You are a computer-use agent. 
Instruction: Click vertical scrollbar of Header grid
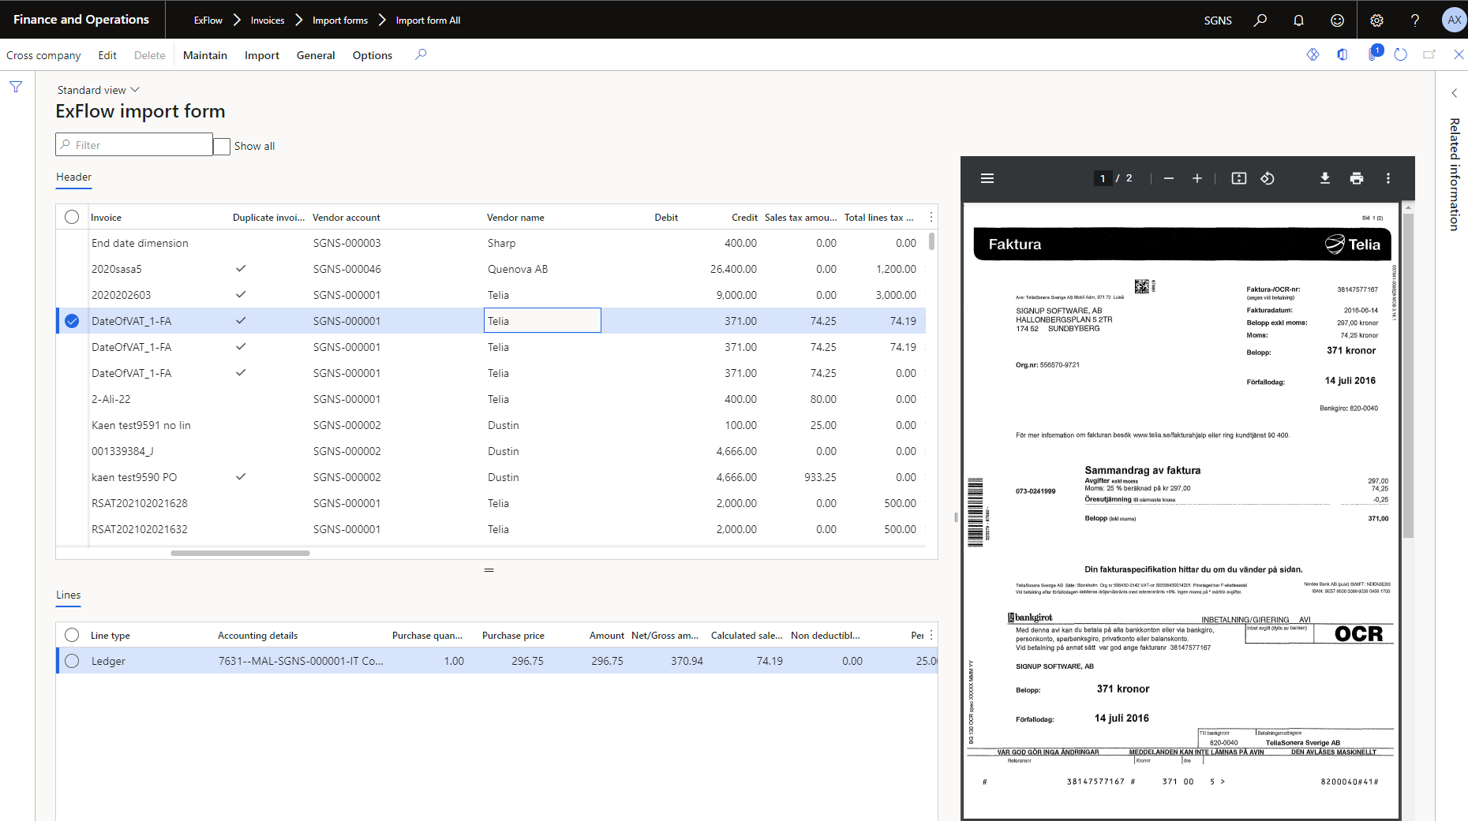pos(931,241)
